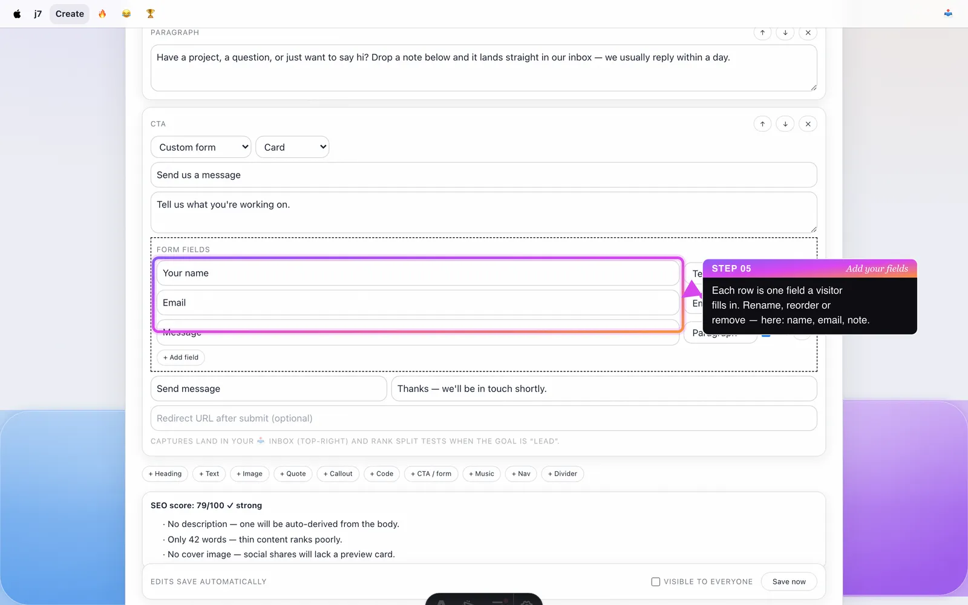This screenshot has height=605, width=968.
Task: Add a Quote block
Action: pyautogui.click(x=293, y=474)
